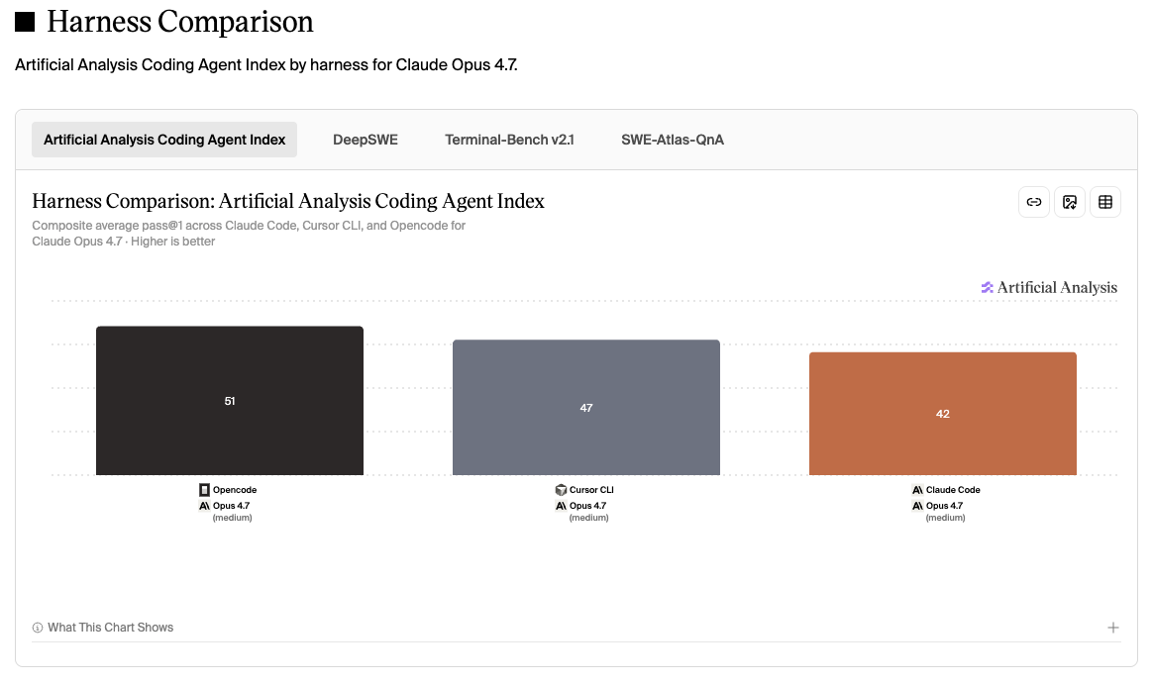Click the Opencode bar showing 51

(x=230, y=401)
